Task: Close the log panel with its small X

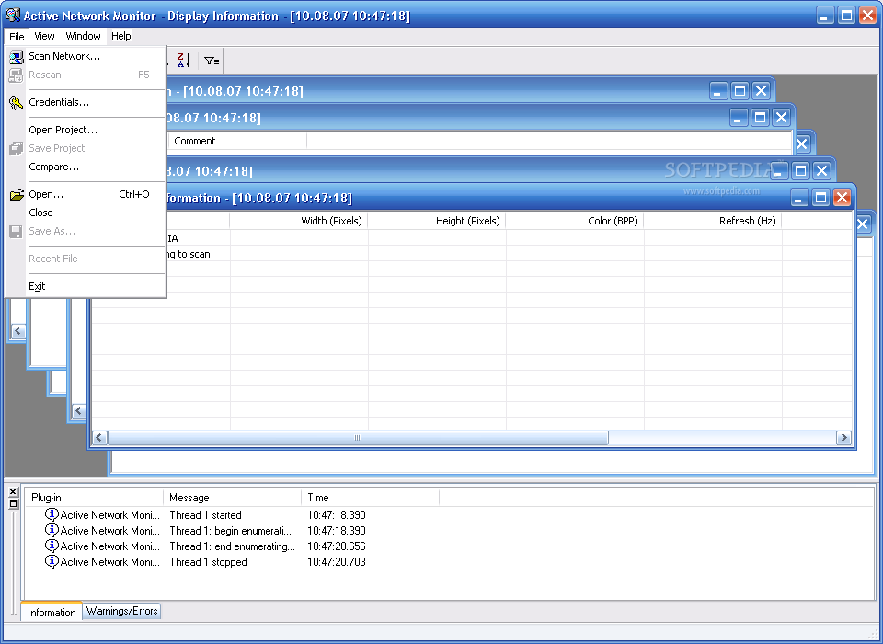Action: [13, 492]
